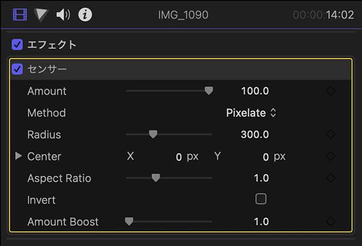Open the Method Pixelate dropdown
The image size is (362, 246).
coord(251,113)
